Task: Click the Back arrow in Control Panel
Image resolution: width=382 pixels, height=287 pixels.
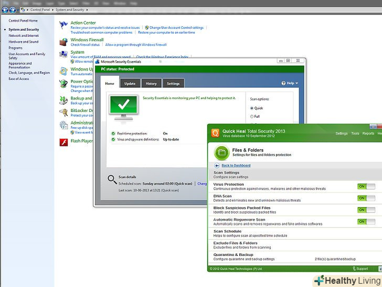Action: [5, 10]
